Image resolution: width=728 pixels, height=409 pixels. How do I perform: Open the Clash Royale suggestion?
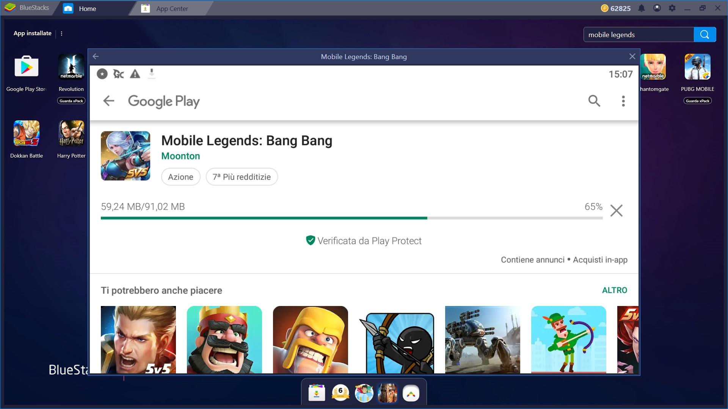224,340
